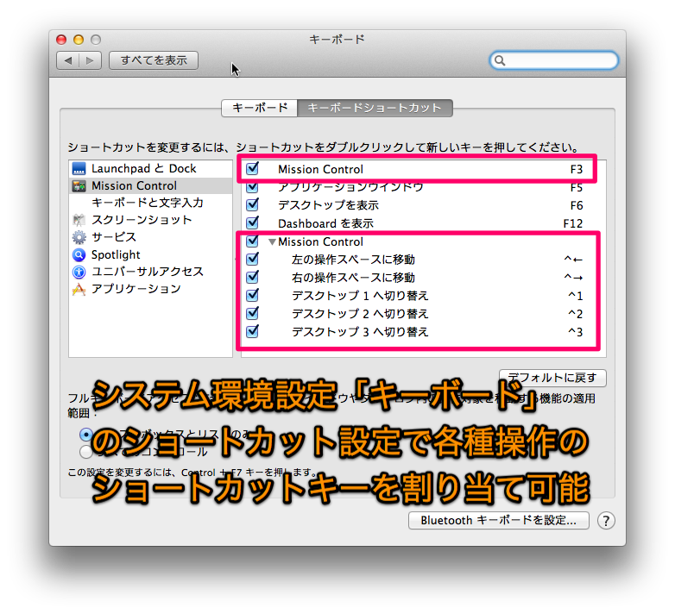
Task: Collapse the Mission Control disclosure triangle
Action: point(272,242)
